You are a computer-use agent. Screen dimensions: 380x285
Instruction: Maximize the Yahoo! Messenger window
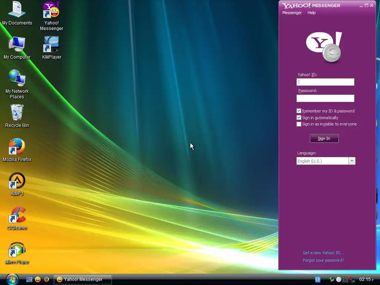point(366,6)
